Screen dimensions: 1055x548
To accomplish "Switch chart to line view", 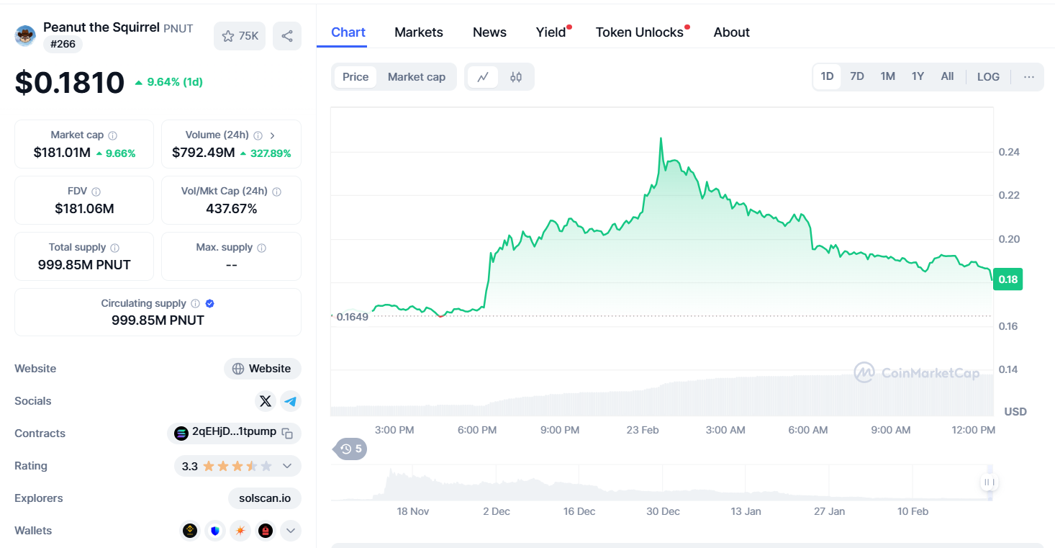I will (x=483, y=77).
